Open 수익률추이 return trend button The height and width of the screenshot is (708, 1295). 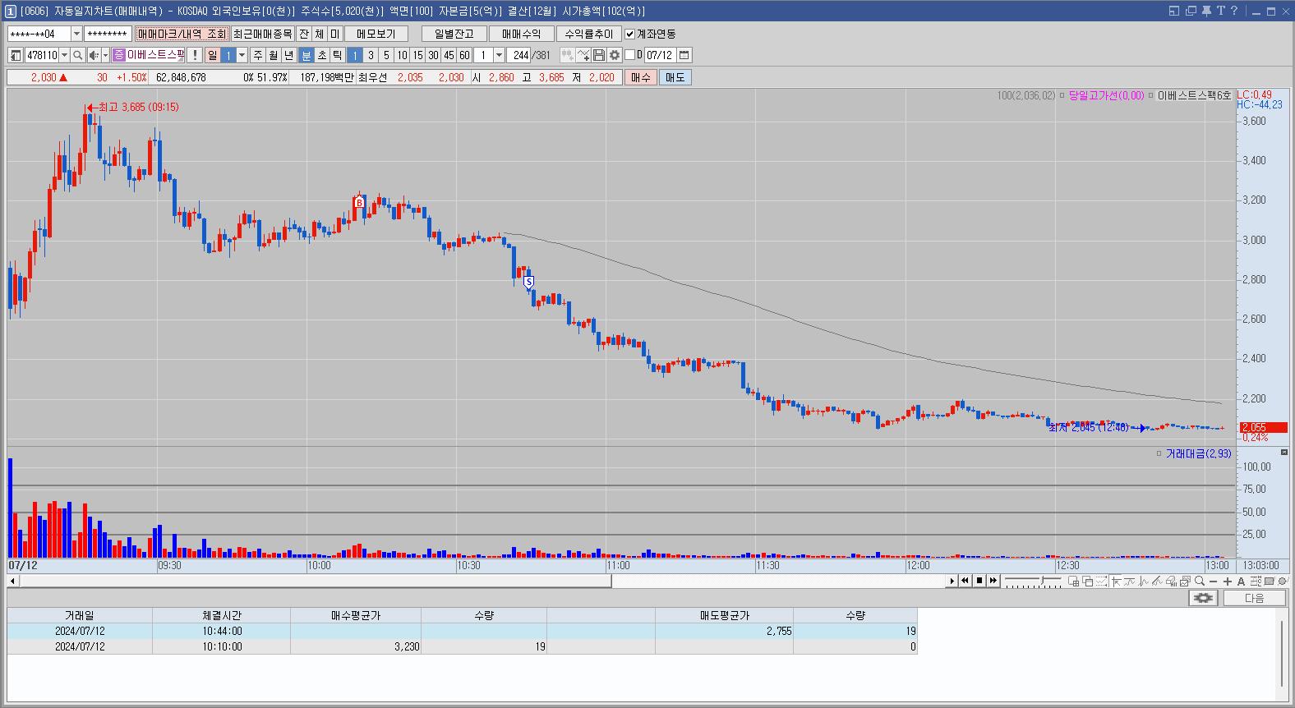(x=589, y=34)
